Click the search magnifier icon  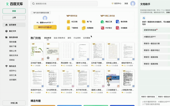(x=33, y=4)
